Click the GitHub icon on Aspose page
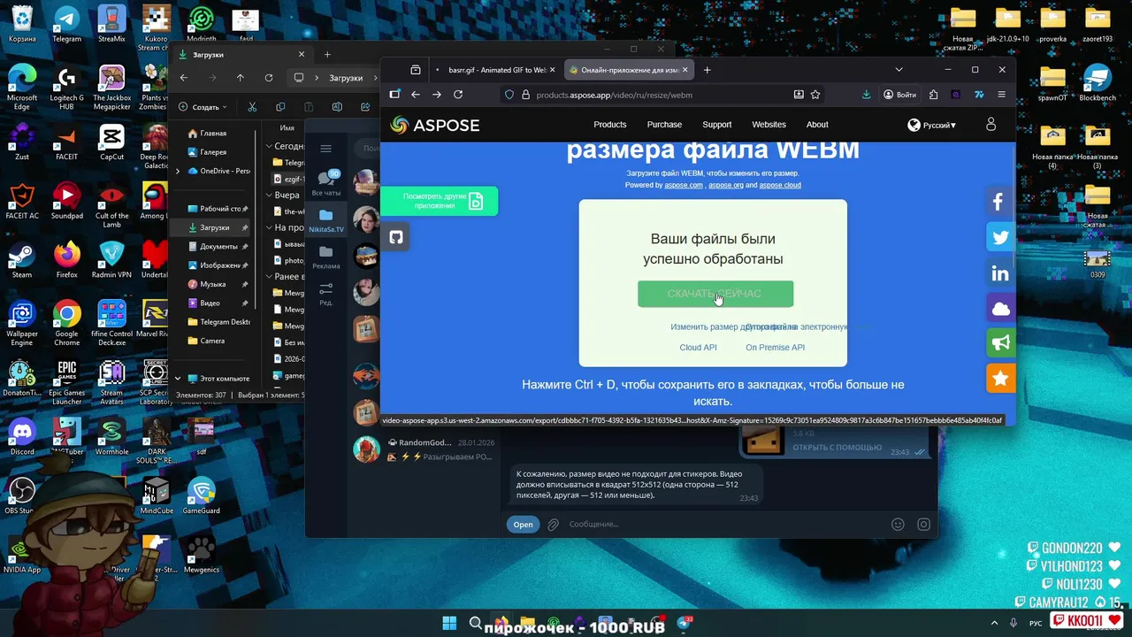This screenshot has height=637, width=1132. pyautogui.click(x=396, y=237)
